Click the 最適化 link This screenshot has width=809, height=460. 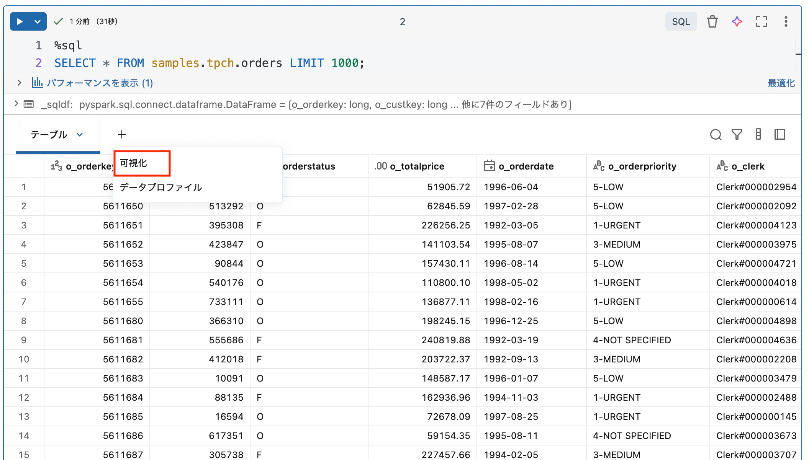point(781,83)
